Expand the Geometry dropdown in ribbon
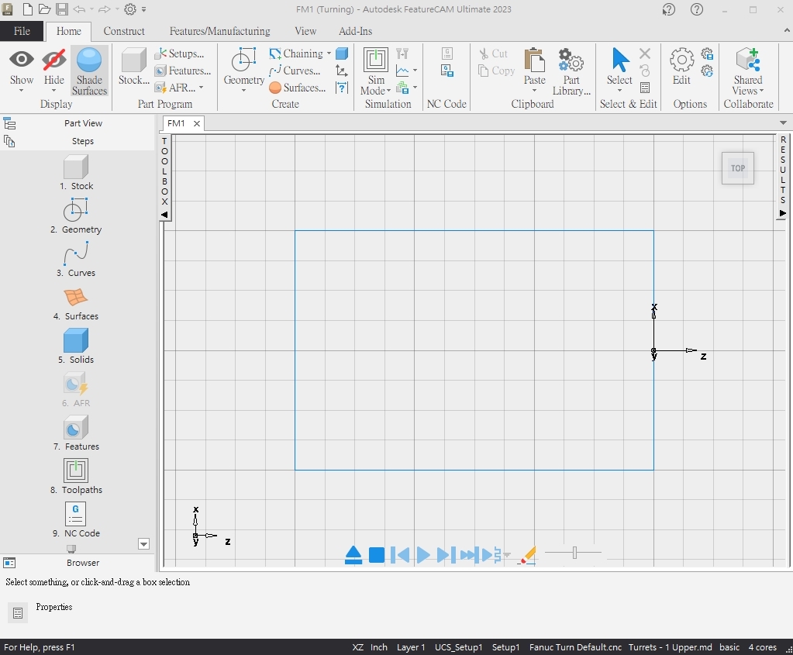Screen dimensions: 793x655 coord(243,90)
